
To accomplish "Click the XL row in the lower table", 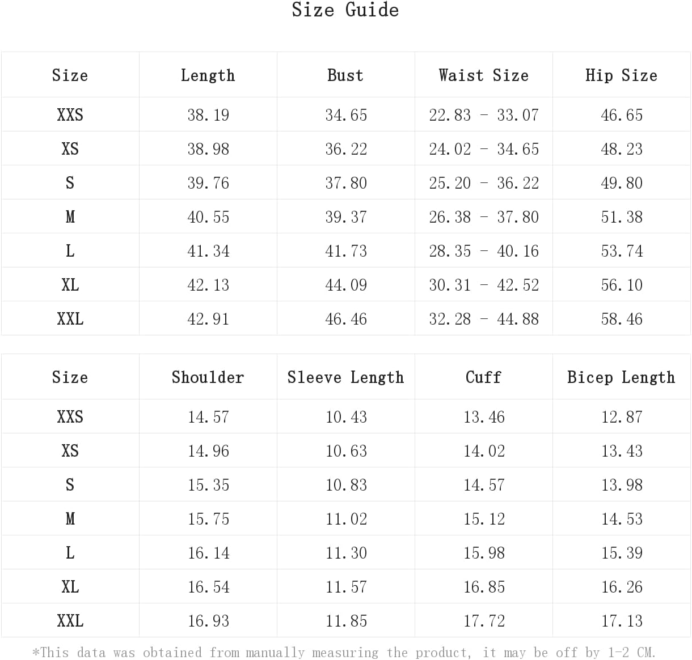I will (345, 586).
